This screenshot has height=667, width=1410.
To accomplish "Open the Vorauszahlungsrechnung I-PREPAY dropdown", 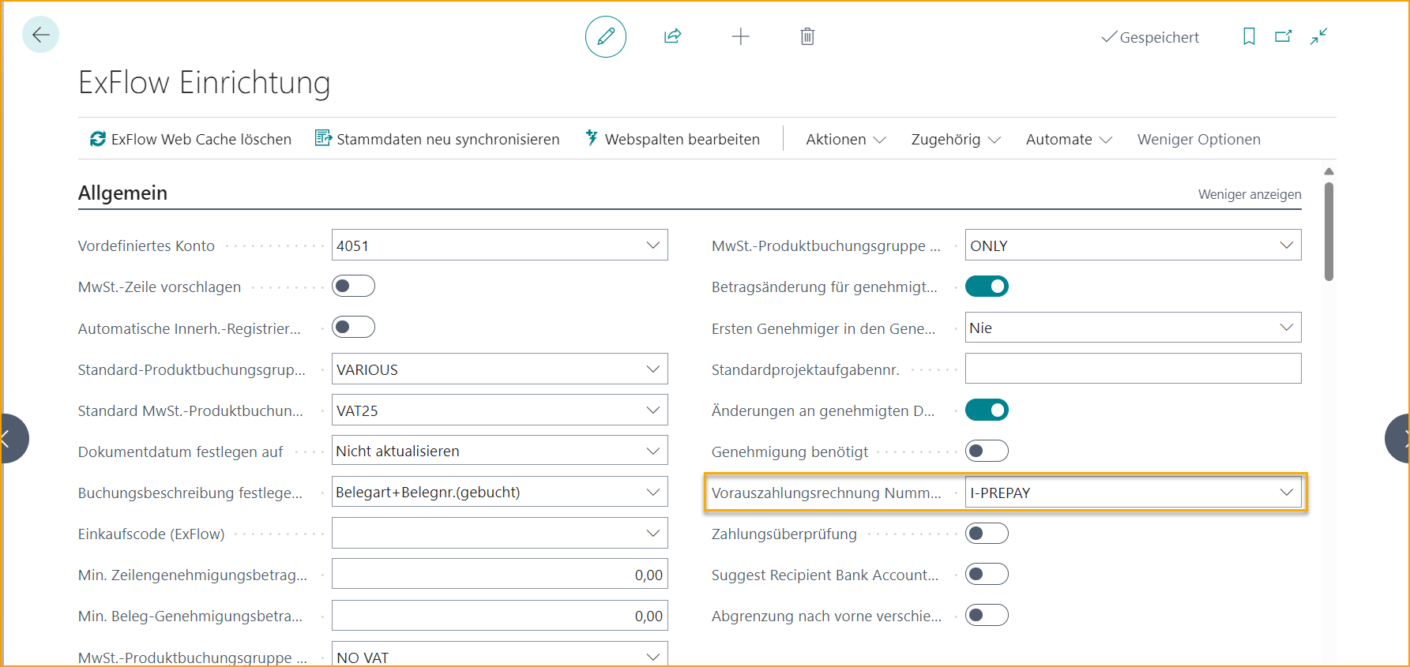I will pyautogui.click(x=1286, y=493).
